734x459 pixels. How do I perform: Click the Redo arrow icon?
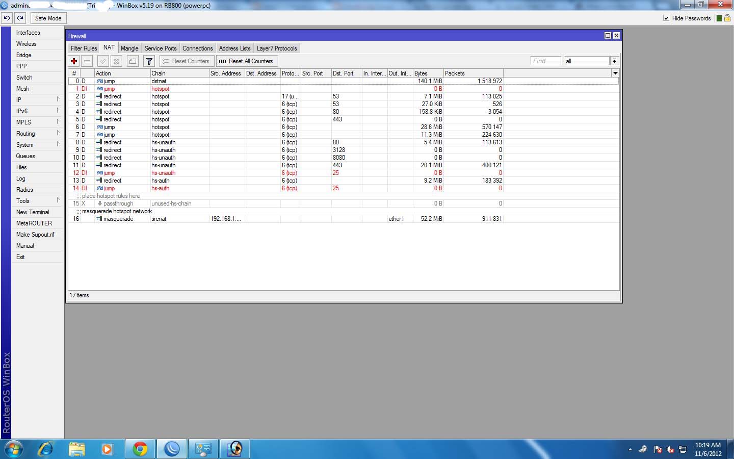(20, 18)
